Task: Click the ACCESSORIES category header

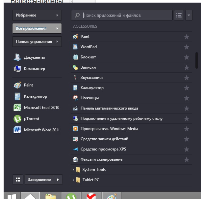Action: point(85,26)
